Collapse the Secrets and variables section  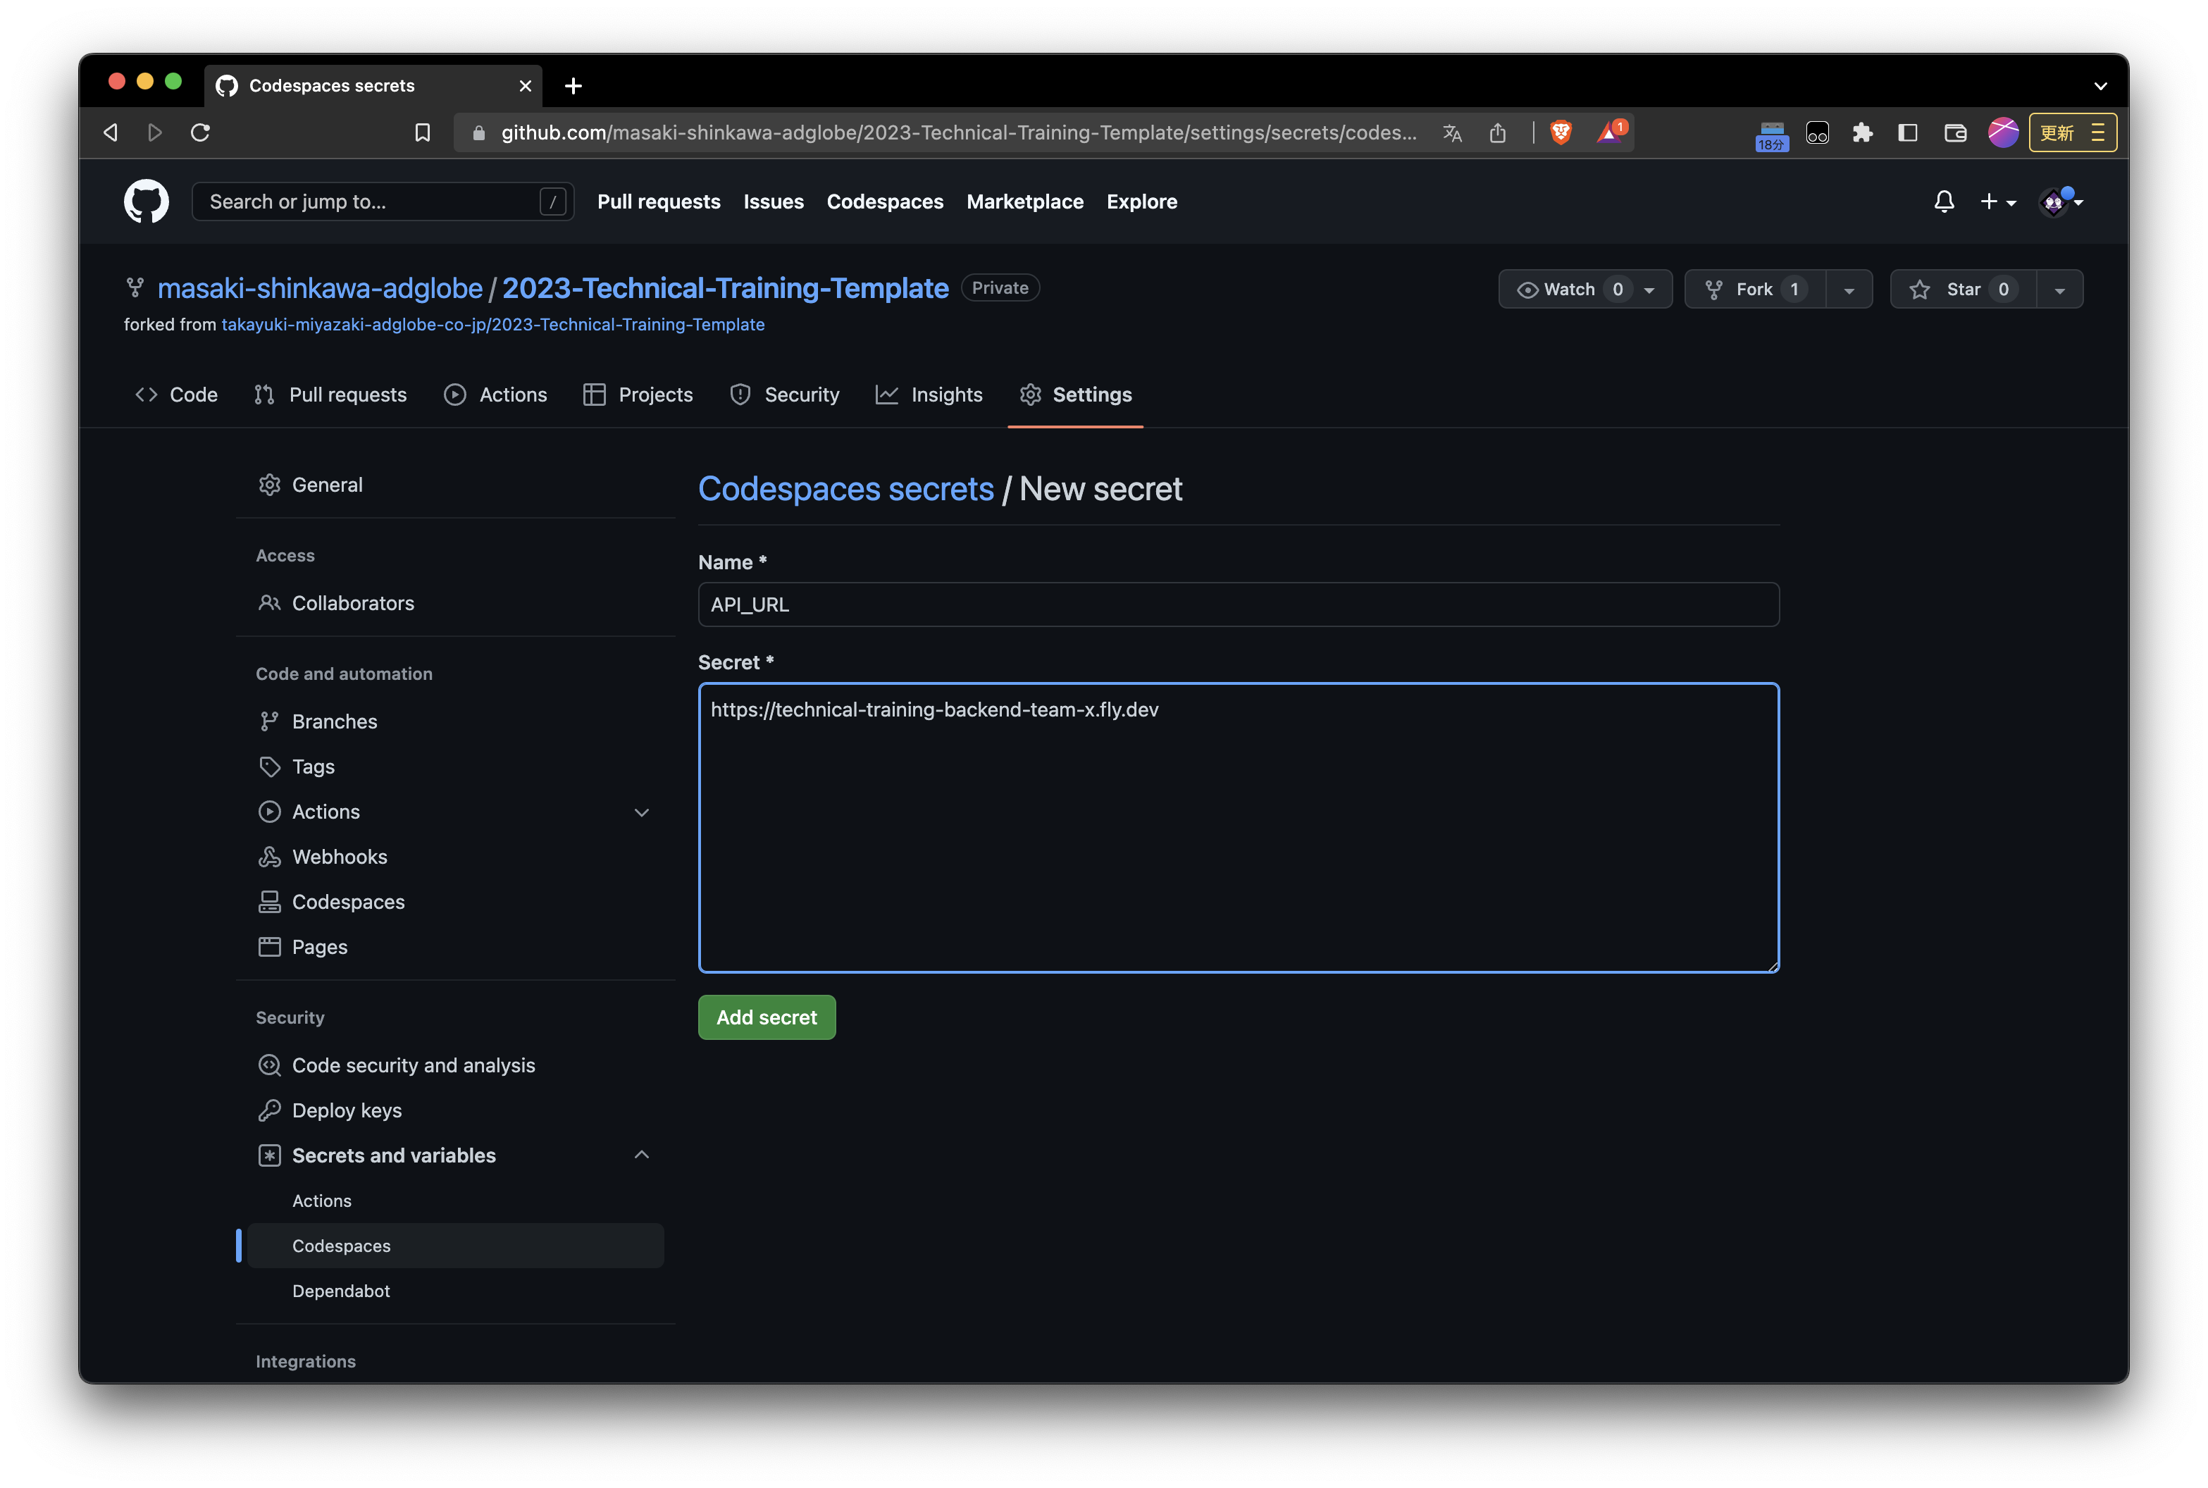[x=641, y=1155]
